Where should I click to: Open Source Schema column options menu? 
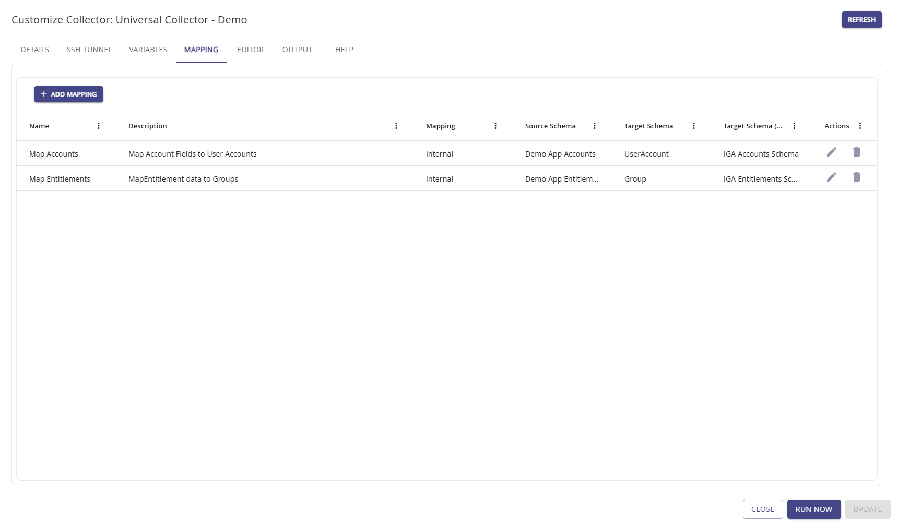pyautogui.click(x=595, y=126)
